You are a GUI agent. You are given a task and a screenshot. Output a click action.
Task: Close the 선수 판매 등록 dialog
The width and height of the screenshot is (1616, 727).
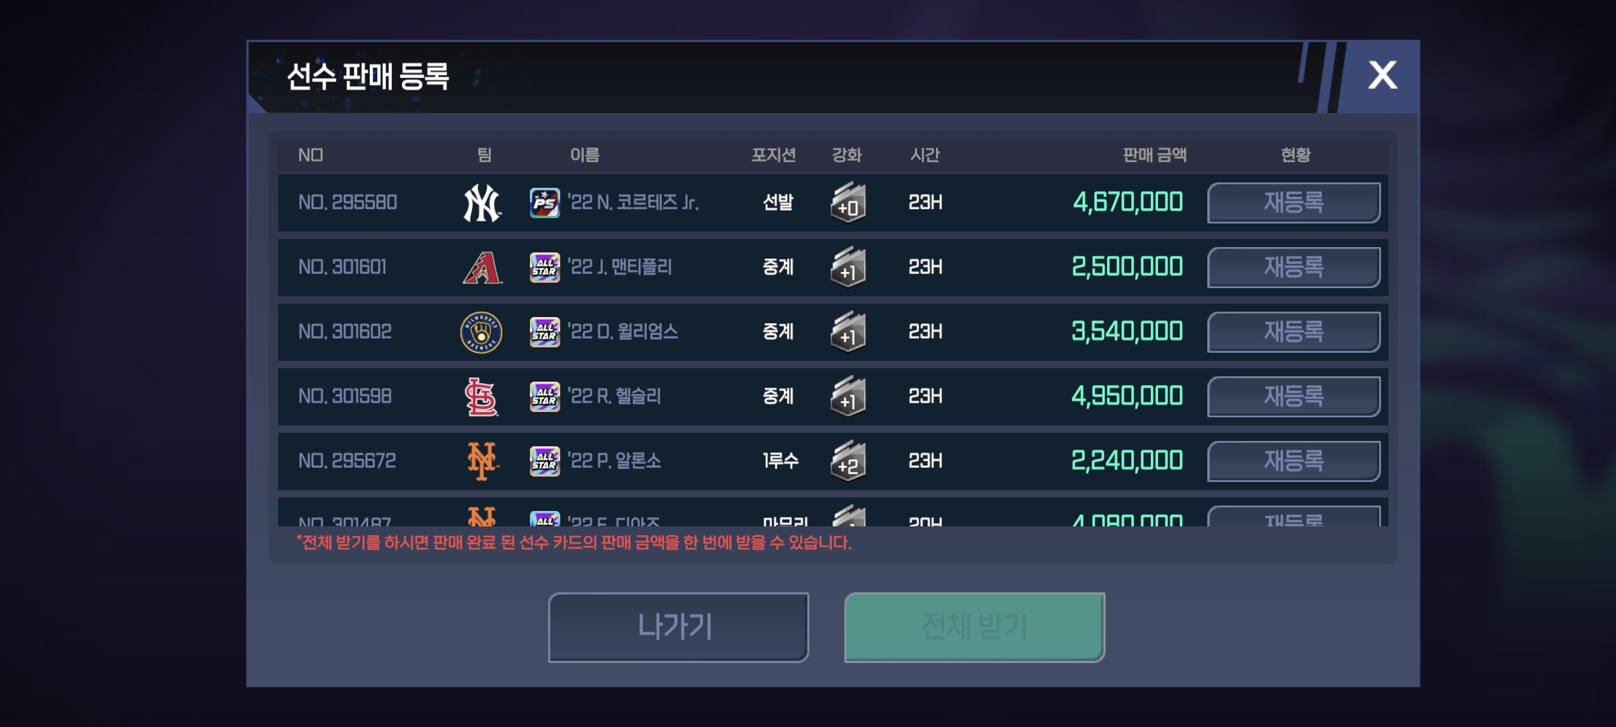tap(1382, 75)
